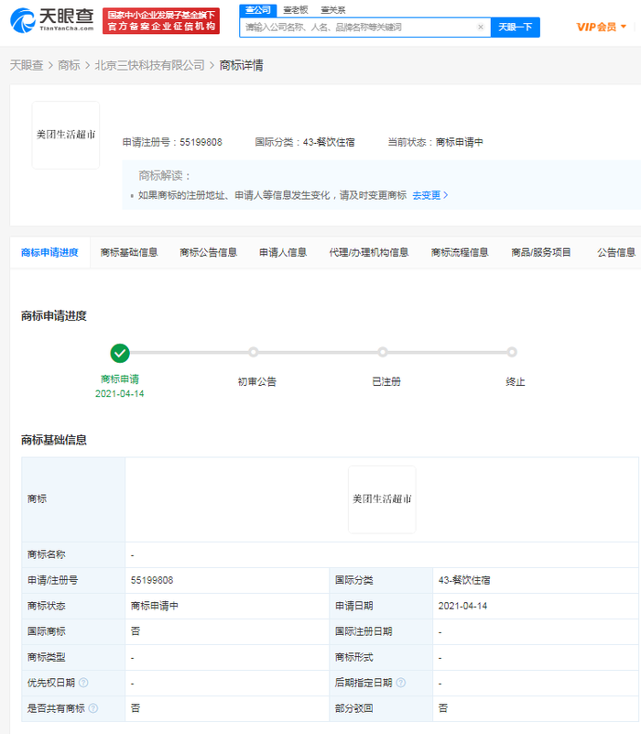Click the 初审公告 progress step circle
The width and height of the screenshot is (641, 734).
[254, 352]
